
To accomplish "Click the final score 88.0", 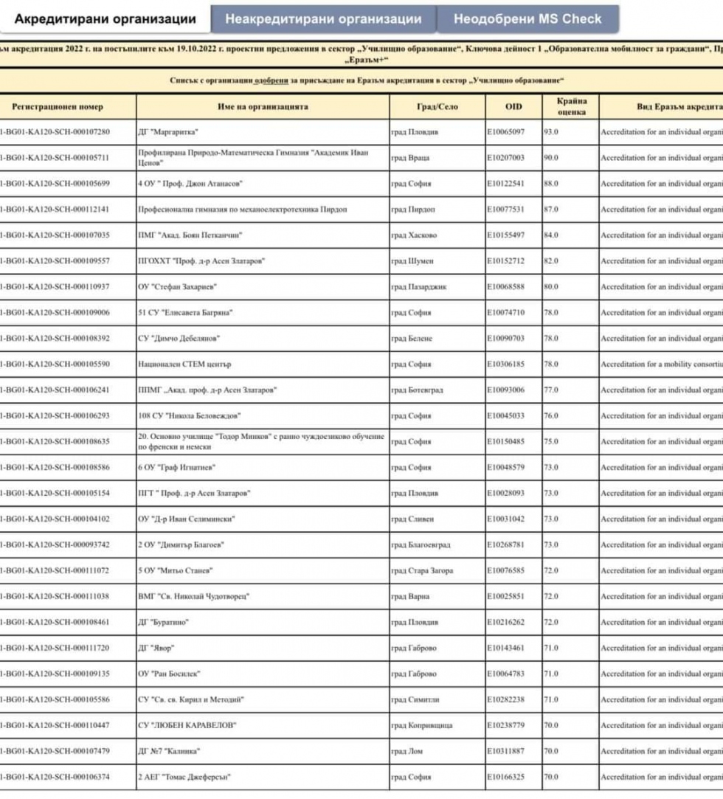I will [x=551, y=184].
